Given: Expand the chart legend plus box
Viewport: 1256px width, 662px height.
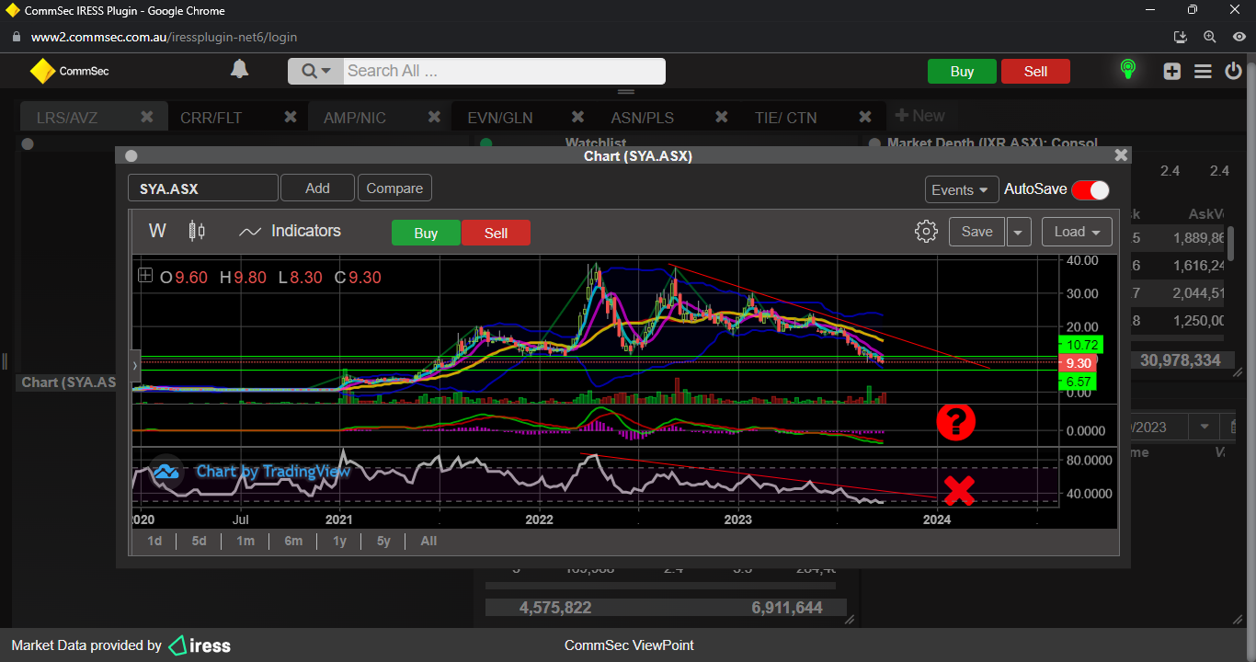Looking at the screenshot, I should point(145,275).
